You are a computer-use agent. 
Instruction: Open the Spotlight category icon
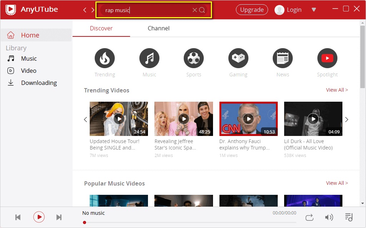[327, 58]
